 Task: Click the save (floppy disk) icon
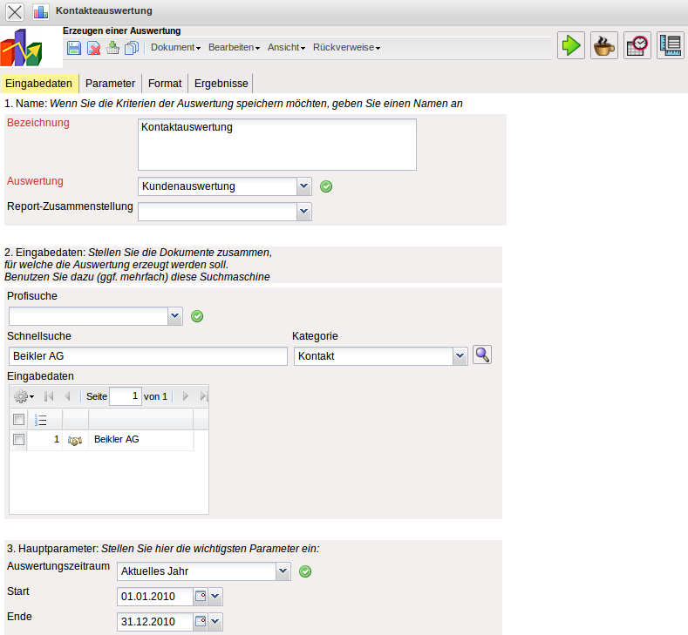click(74, 48)
